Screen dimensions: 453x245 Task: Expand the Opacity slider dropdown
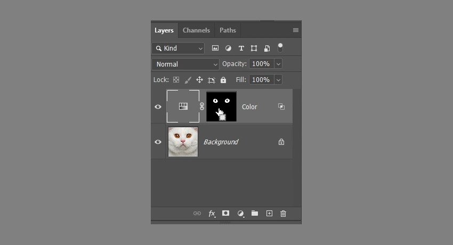point(278,64)
